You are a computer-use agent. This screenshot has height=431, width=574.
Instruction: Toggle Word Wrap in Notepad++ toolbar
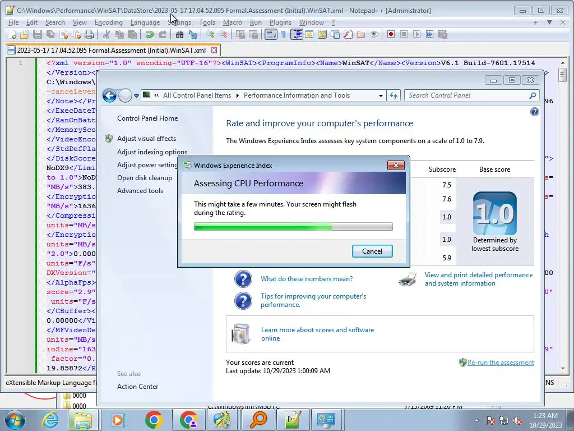coord(271,34)
